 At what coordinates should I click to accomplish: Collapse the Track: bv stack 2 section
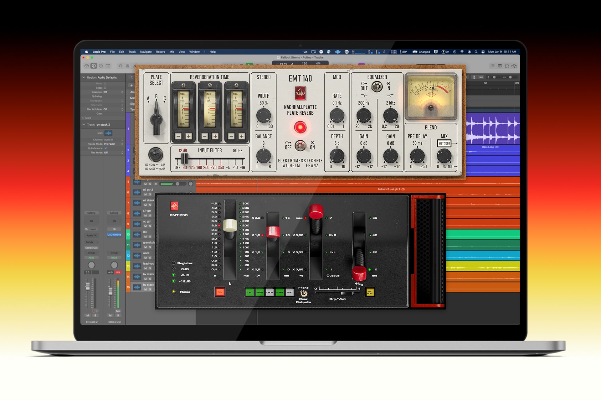84,125
